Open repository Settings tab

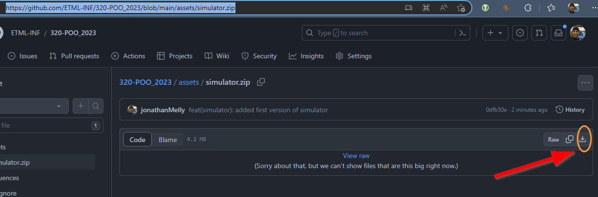pyautogui.click(x=353, y=56)
